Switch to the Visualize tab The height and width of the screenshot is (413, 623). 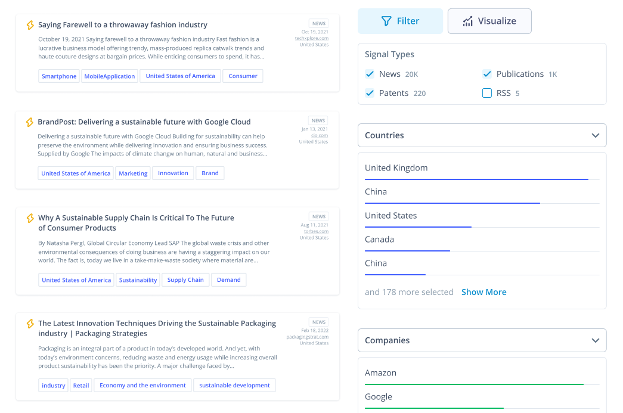click(489, 21)
